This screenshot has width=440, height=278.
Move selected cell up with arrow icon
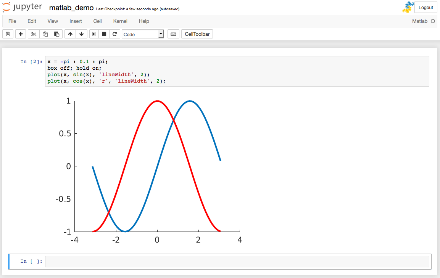coord(70,34)
